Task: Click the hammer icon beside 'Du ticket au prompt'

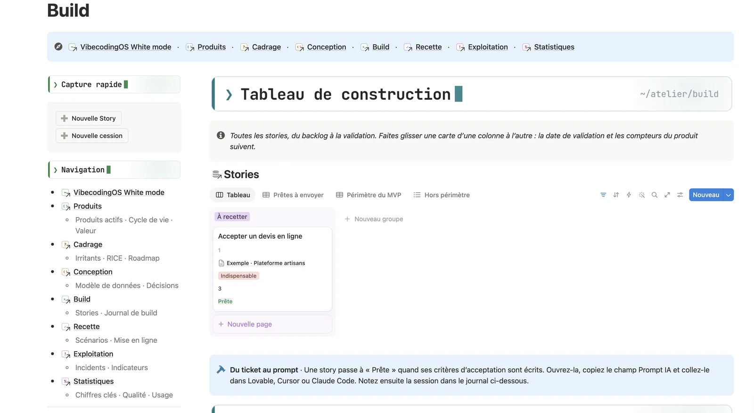Action: click(x=221, y=370)
